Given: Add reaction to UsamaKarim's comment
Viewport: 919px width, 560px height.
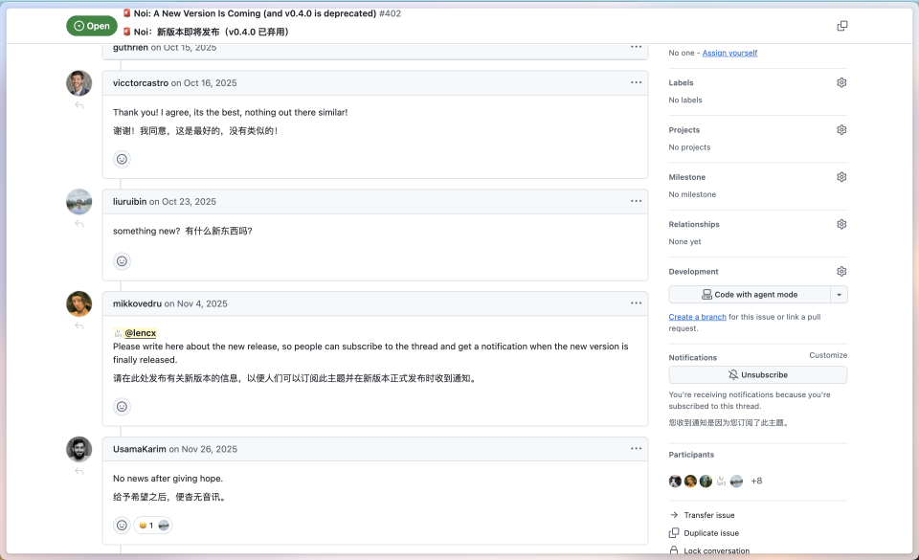Looking at the screenshot, I should coord(122,526).
